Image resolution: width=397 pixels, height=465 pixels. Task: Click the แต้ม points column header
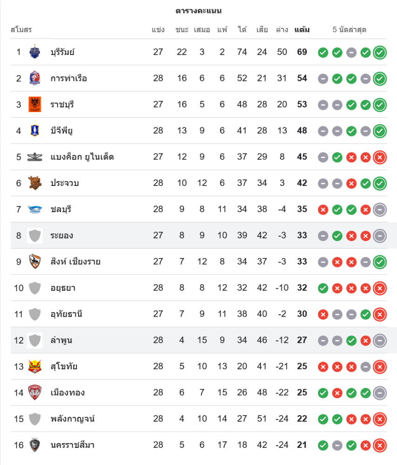(302, 30)
